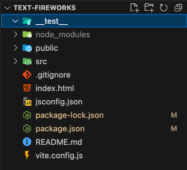Expand the src folder chevron
187x170 pixels.
[x=15, y=61]
